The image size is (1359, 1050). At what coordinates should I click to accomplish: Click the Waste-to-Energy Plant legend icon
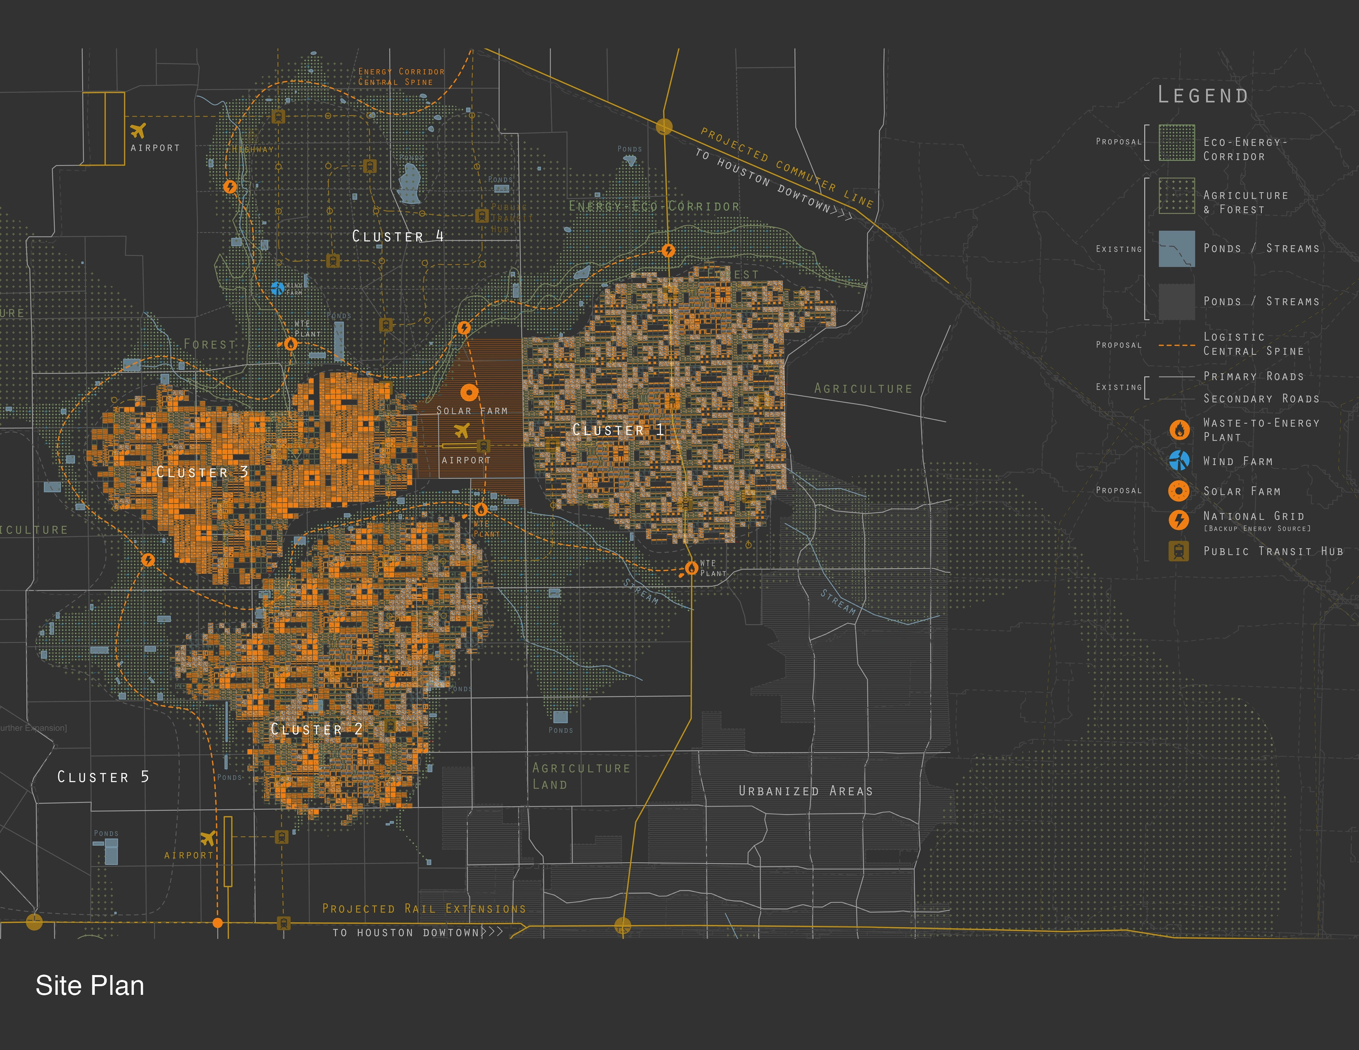coord(1179,429)
